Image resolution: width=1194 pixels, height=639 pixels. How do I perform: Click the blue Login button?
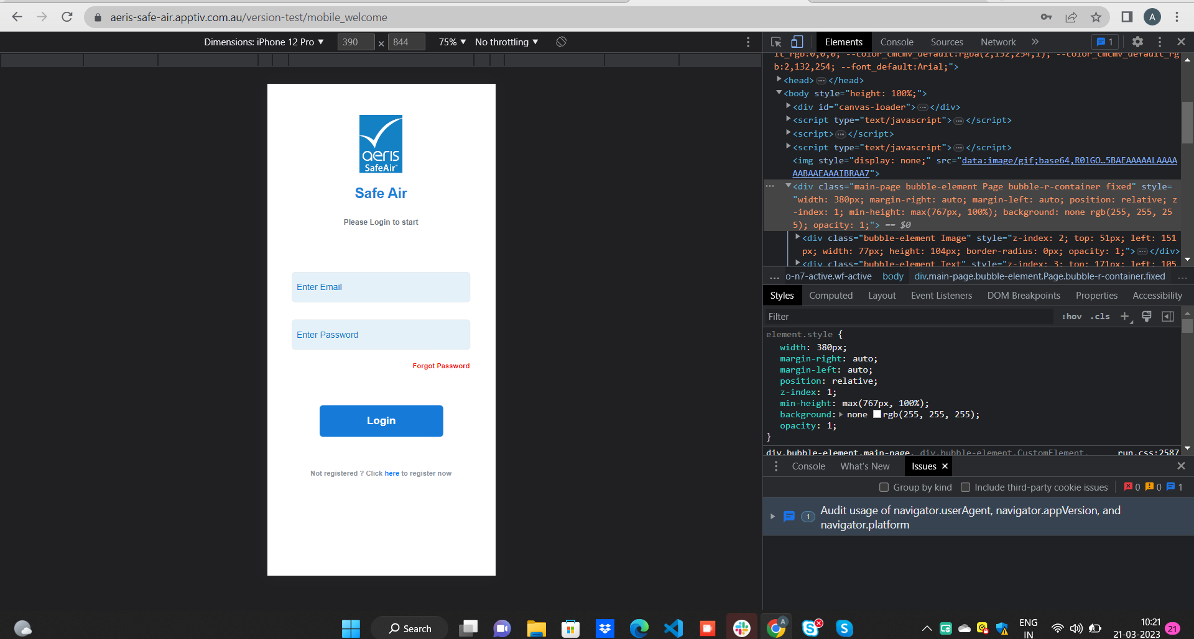point(381,421)
